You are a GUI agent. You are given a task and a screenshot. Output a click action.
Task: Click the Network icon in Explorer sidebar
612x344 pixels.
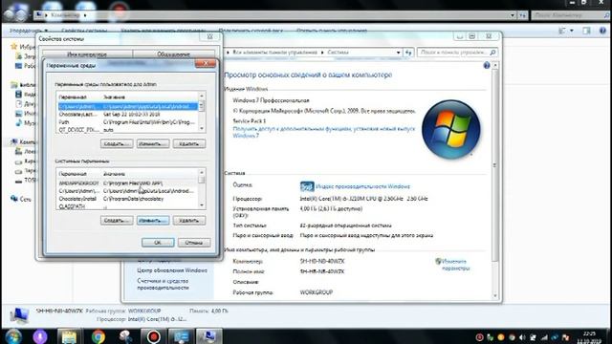tap(14, 199)
